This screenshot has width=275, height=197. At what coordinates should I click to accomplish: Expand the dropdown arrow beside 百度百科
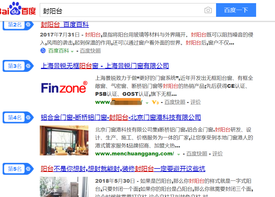[72, 51]
